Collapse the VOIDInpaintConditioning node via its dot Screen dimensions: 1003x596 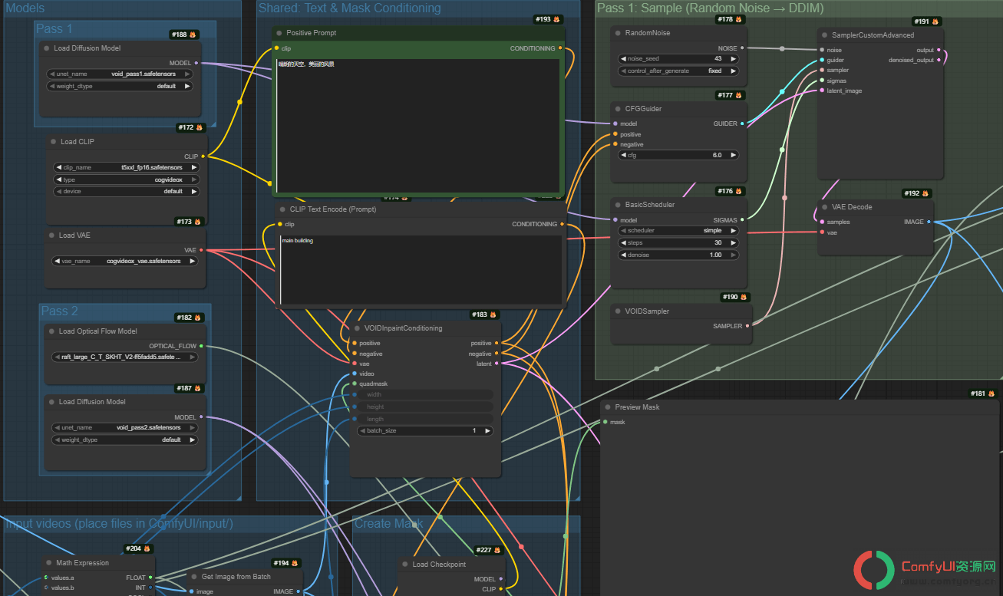coord(357,328)
